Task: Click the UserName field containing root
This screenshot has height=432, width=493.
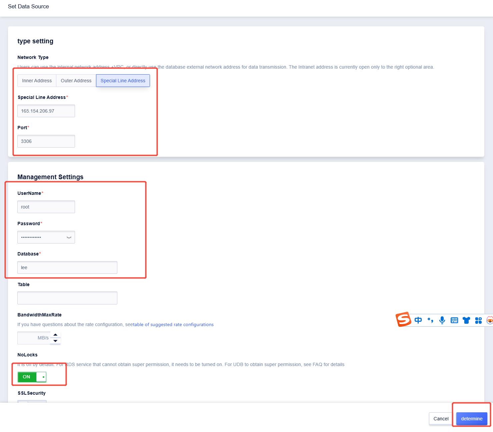Action: (46, 207)
